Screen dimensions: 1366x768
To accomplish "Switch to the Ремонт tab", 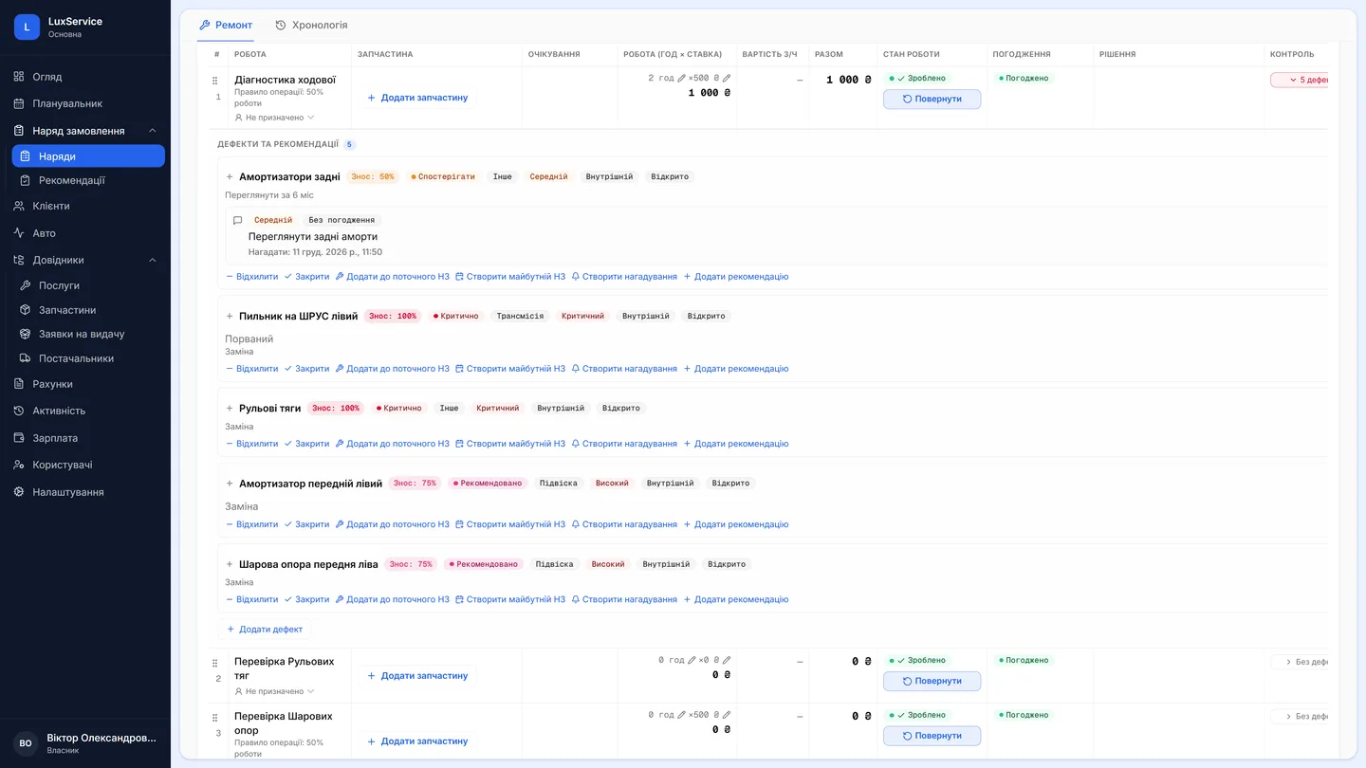I will point(226,25).
